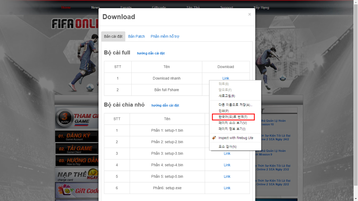The height and width of the screenshot is (201, 358).
Task: Click the 3 bước Tham Gia Game banner
Action: [77, 118]
